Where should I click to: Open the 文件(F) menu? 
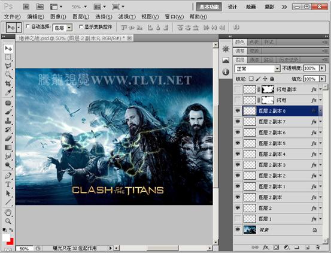tap(13, 17)
